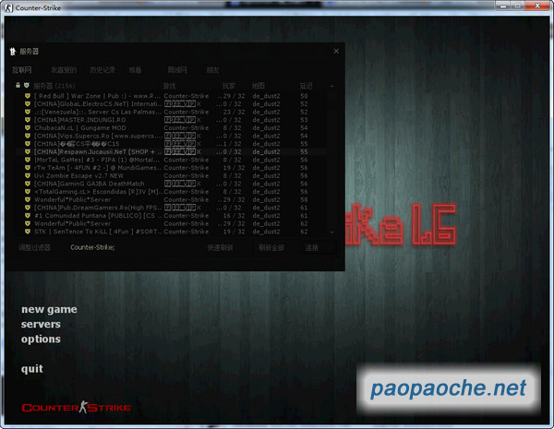This screenshot has width=554, height=429.
Task: Click the 连接 connect button
Action: (318, 247)
